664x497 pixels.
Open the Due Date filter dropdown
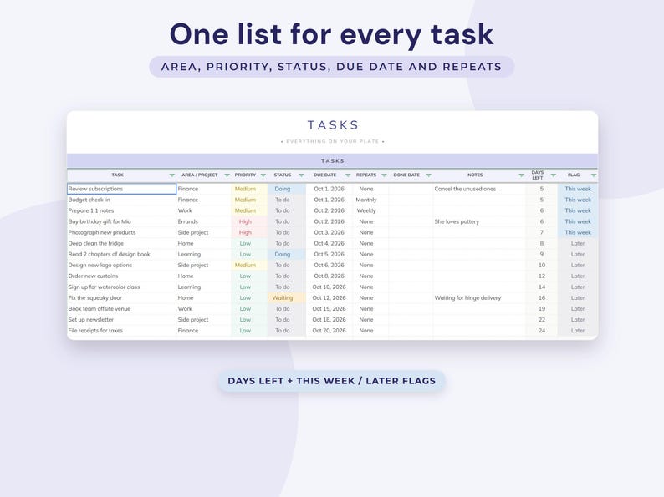[x=348, y=175]
